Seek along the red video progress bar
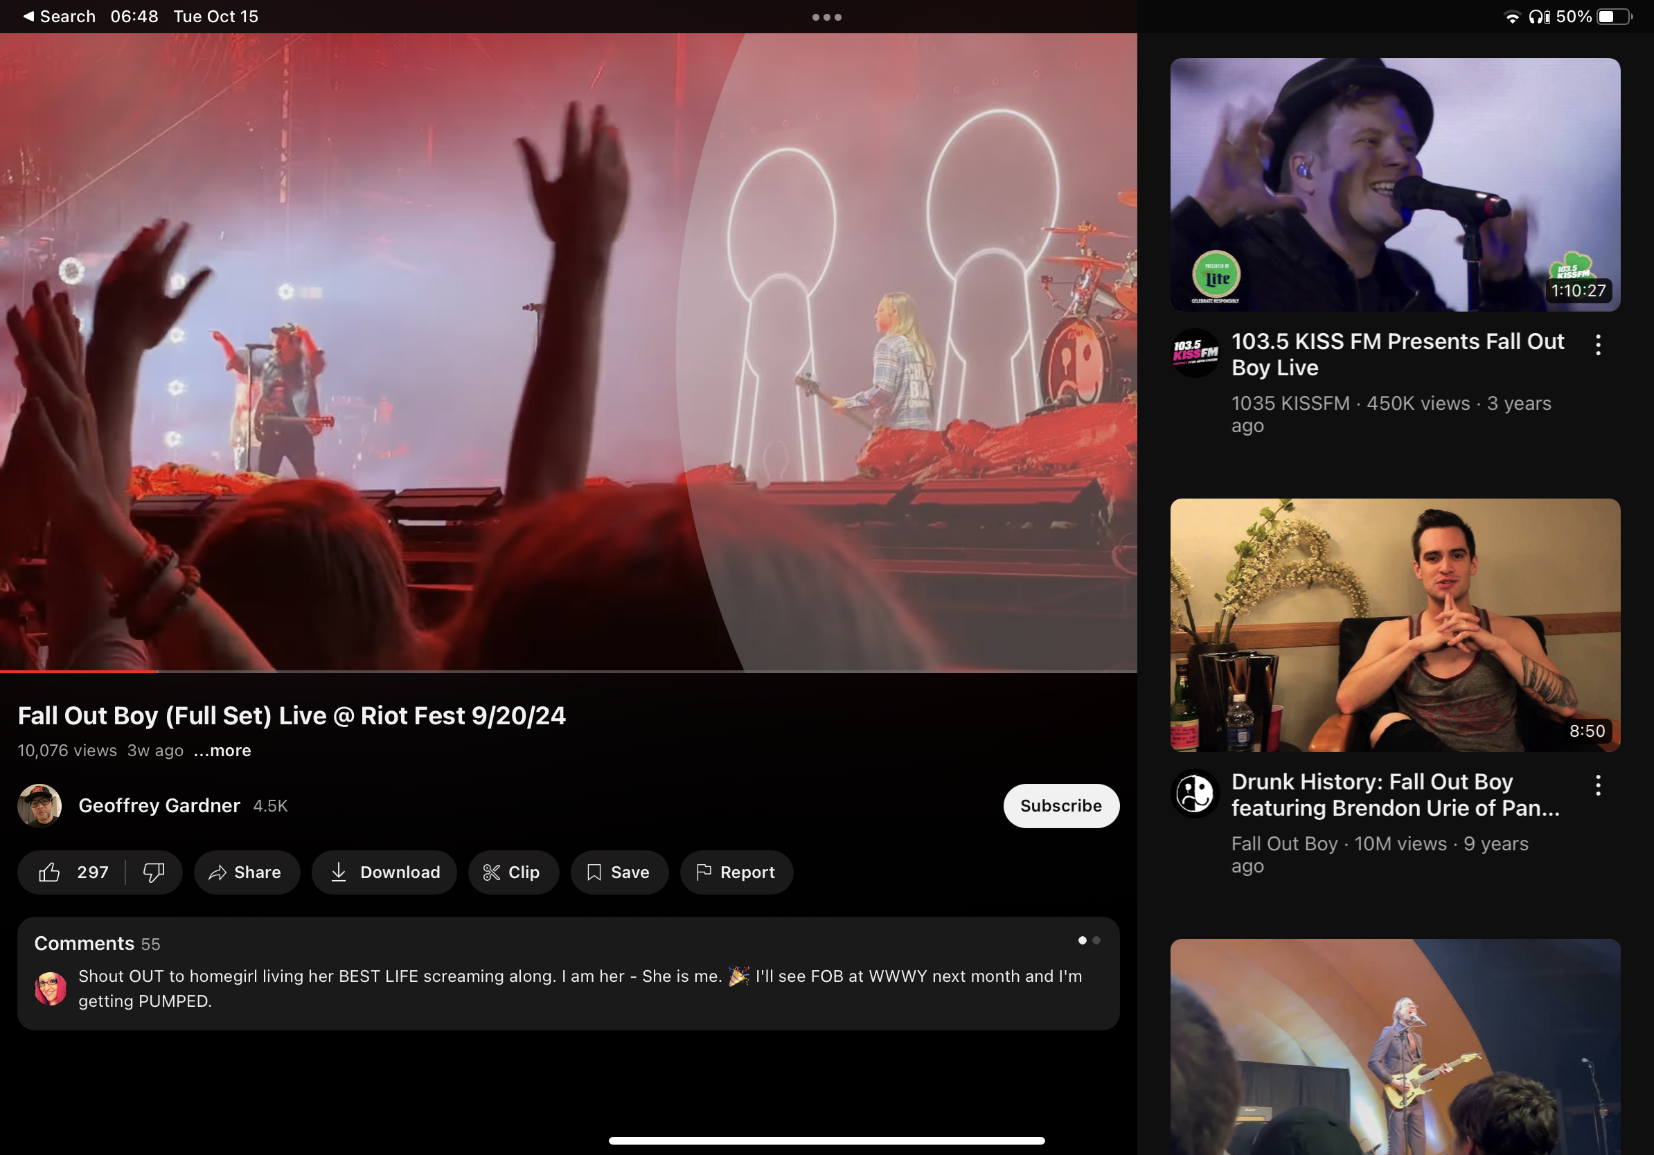The height and width of the screenshot is (1155, 1654). tap(569, 671)
